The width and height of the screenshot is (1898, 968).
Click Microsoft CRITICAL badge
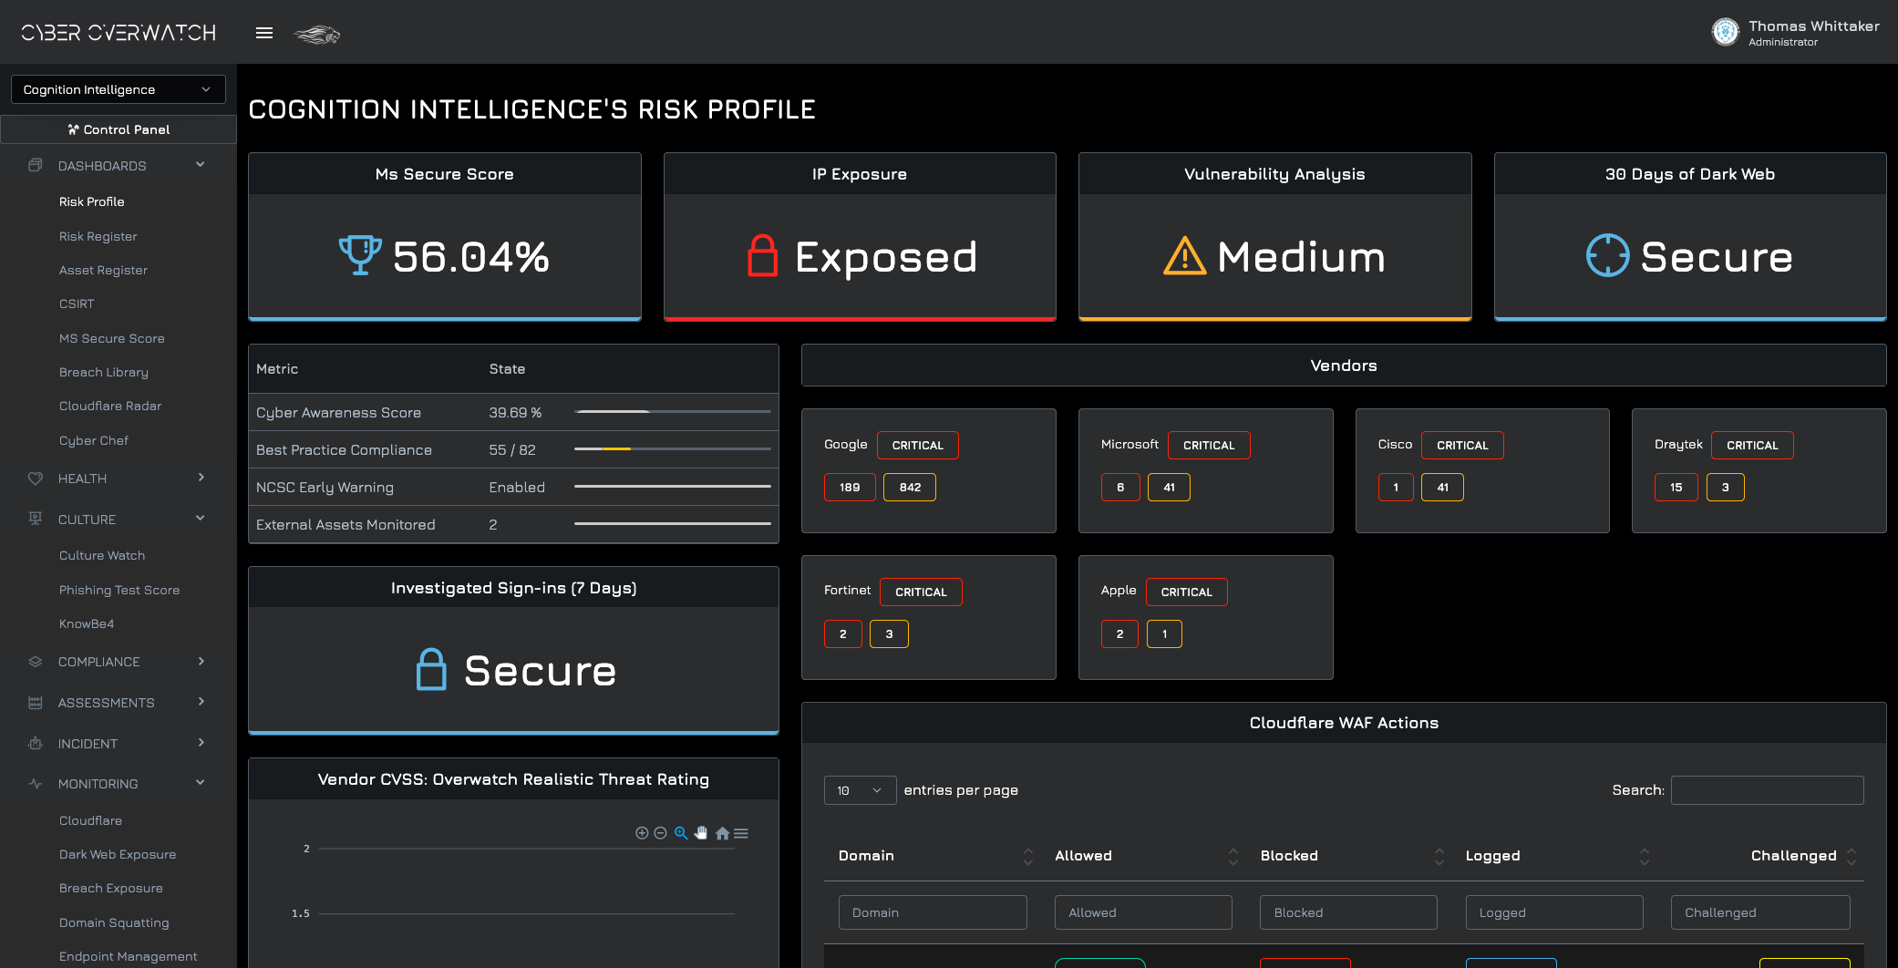tap(1209, 445)
